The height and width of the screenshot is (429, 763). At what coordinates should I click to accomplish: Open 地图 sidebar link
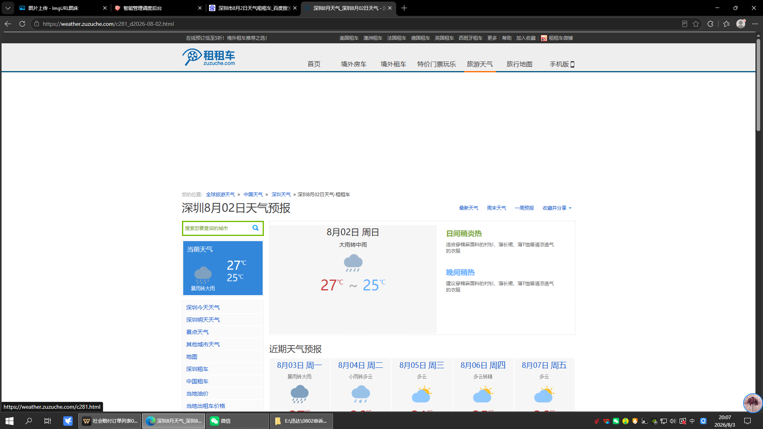[x=192, y=357]
